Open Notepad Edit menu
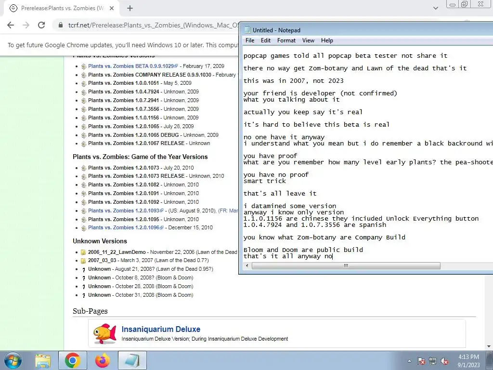Screen dimensions: 493x370 pos(265,40)
